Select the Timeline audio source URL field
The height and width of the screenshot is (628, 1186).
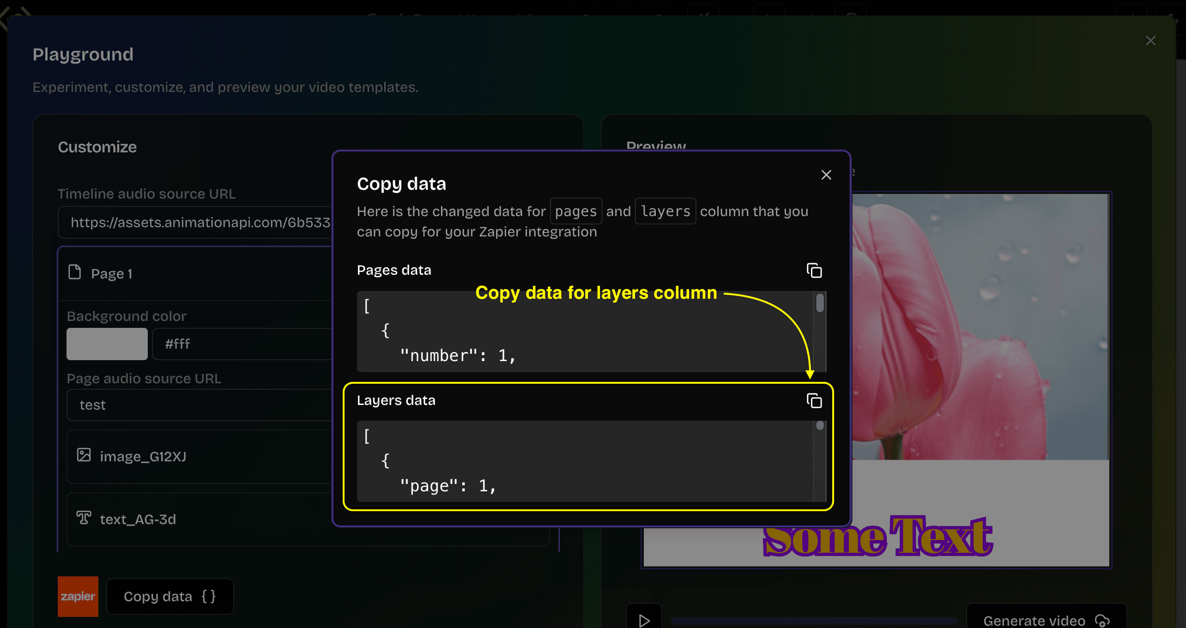(x=199, y=222)
